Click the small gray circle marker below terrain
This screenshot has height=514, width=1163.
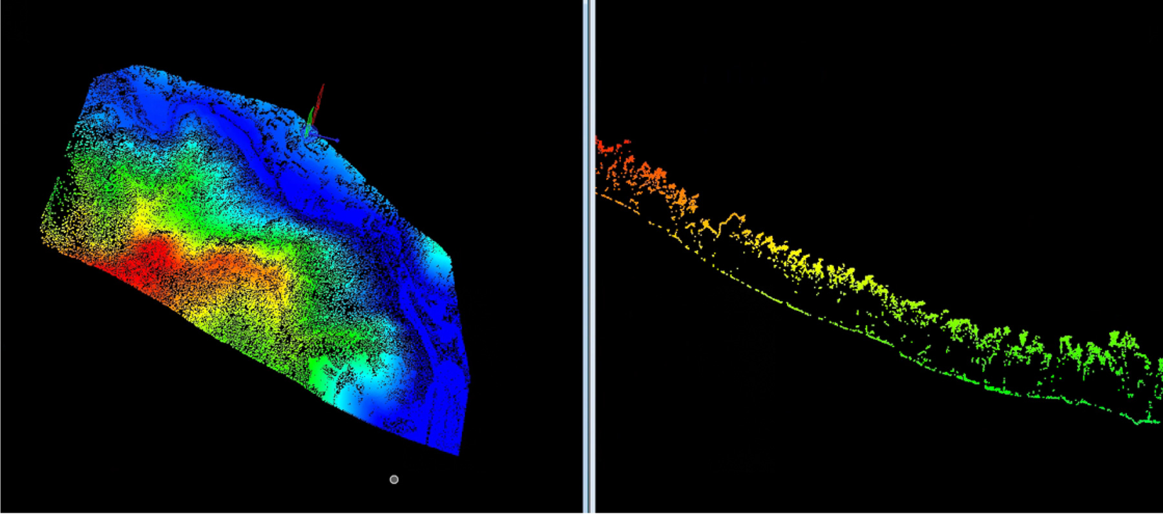click(394, 479)
